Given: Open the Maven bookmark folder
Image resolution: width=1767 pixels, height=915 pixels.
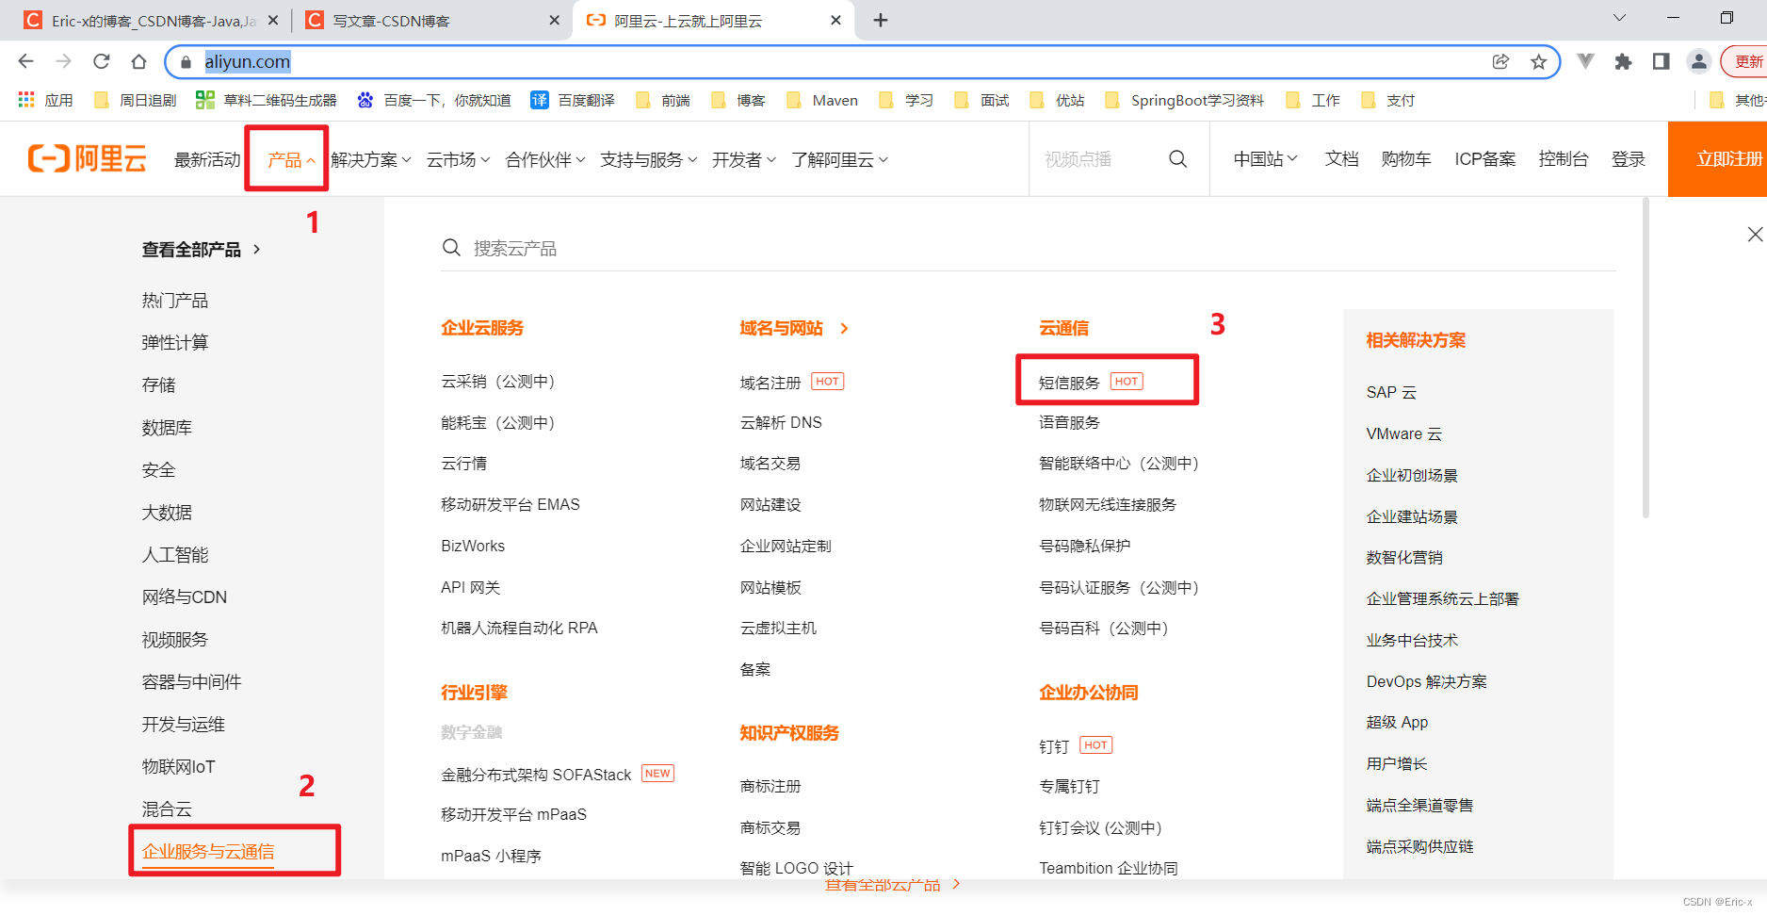Looking at the screenshot, I should 821,100.
